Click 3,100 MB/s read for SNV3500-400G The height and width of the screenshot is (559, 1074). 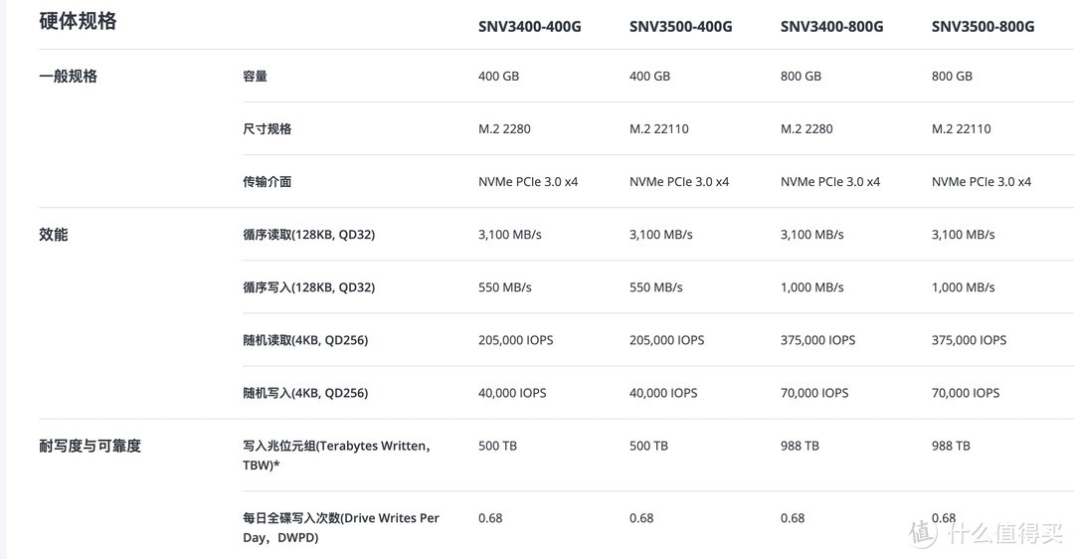tap(661, 235)
